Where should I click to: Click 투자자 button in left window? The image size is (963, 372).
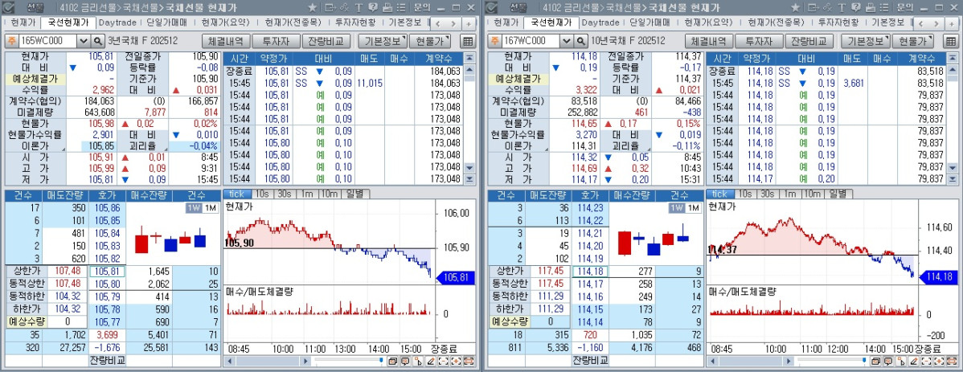click(x=276, y=41)
